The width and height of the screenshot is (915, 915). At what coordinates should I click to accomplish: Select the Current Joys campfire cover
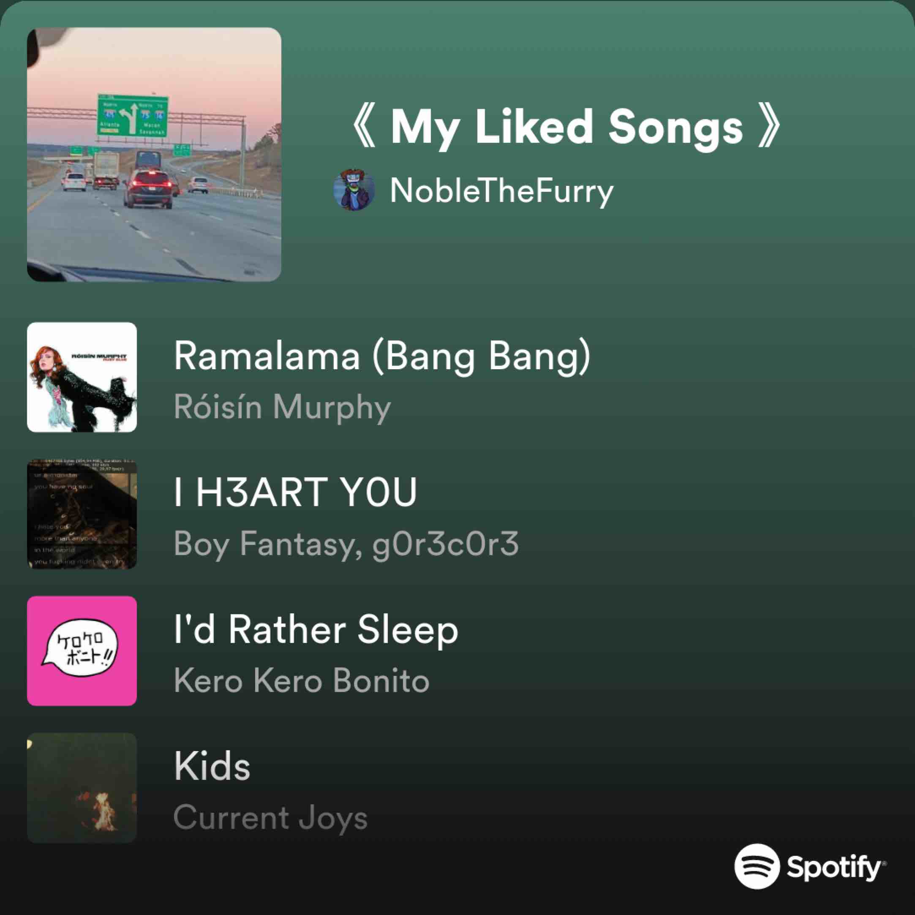[x=82, y=787]
